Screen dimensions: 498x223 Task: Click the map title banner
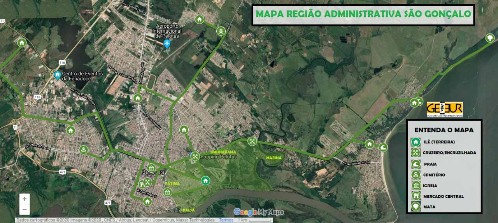click(363, 15)
